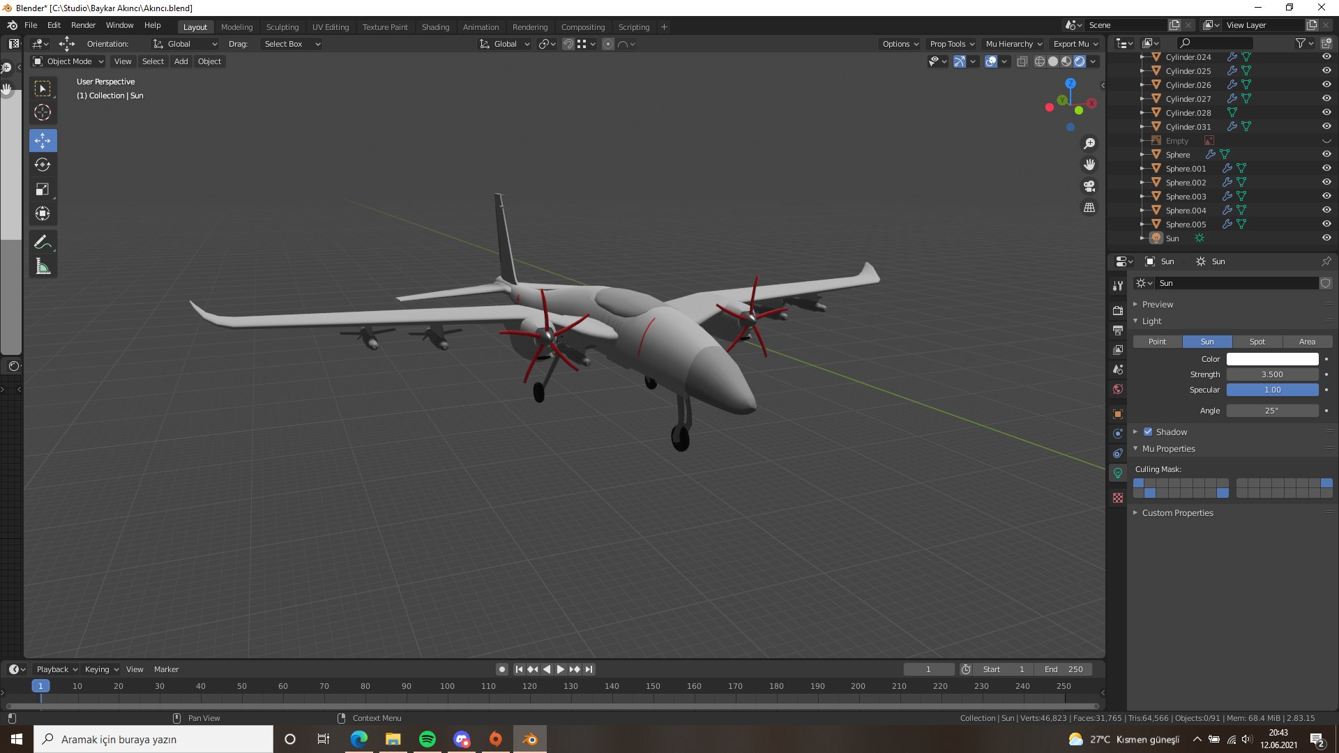Click the End frame field
1339x753 pixels.
pyautogui.click(x=1063, y=669)
